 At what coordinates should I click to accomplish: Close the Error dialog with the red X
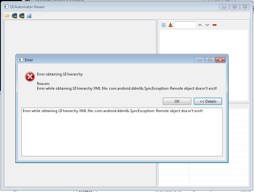220,60
